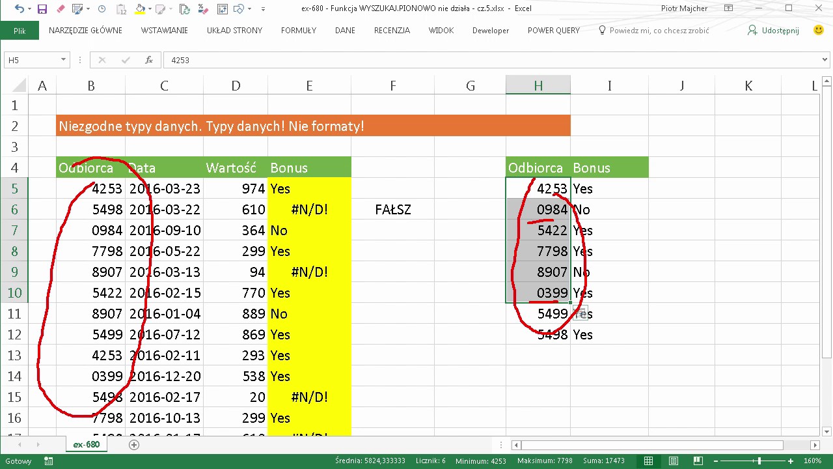The image size is (833, 469).
Task: Select column H header
Action: (538, 85)
